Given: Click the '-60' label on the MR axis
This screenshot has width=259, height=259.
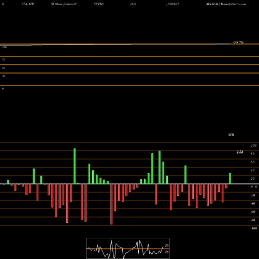Looking at the screenshot, I should [x=253, y=212].
